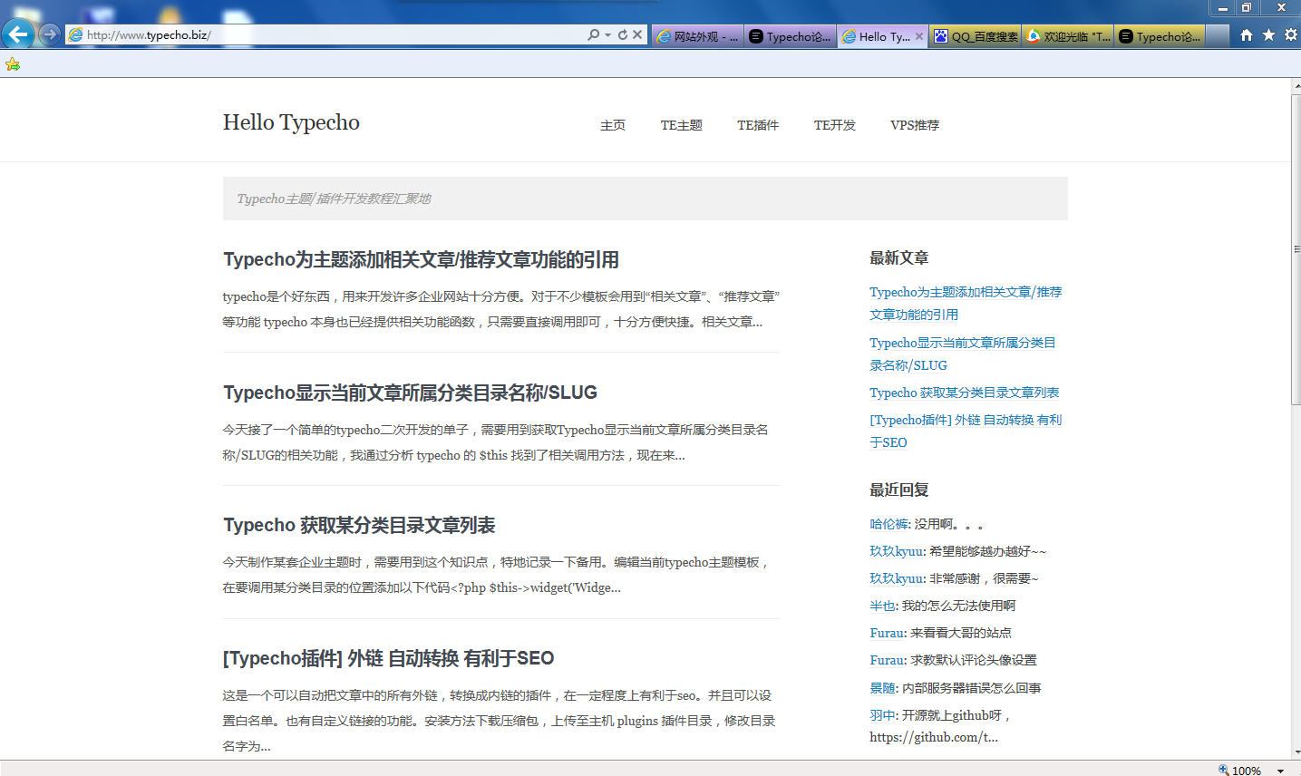Click the vertical scrollbar down arrow
Viewport: 1301px width, 776px height.
(1296, 752)
